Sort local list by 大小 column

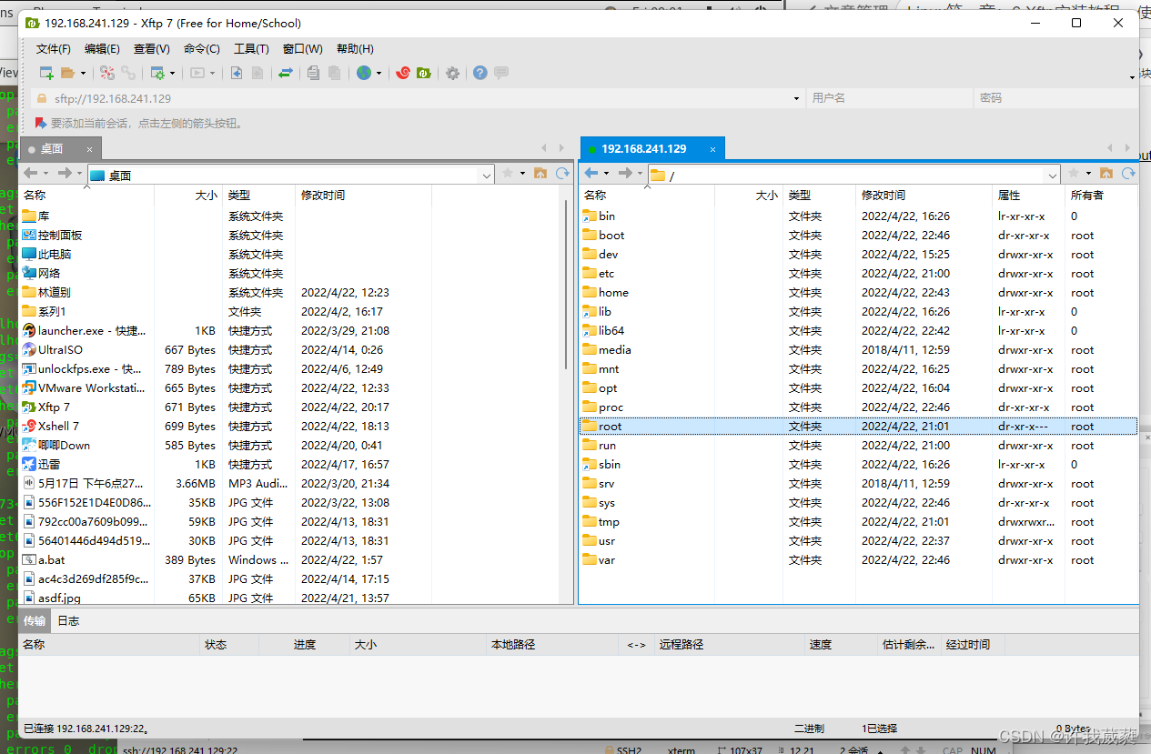[x=188, y=196]
